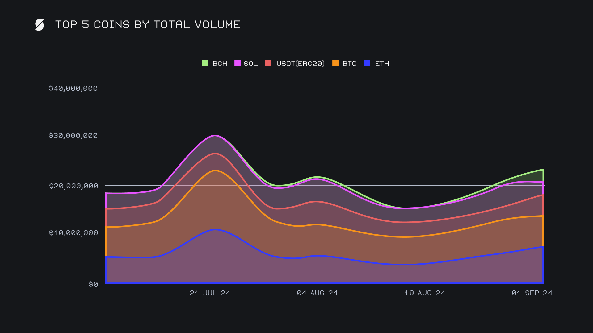Click the magenta SOL legend swatch
Image resolution: width=593 pixels, height=333 pixels.
[x=238, y=64]
